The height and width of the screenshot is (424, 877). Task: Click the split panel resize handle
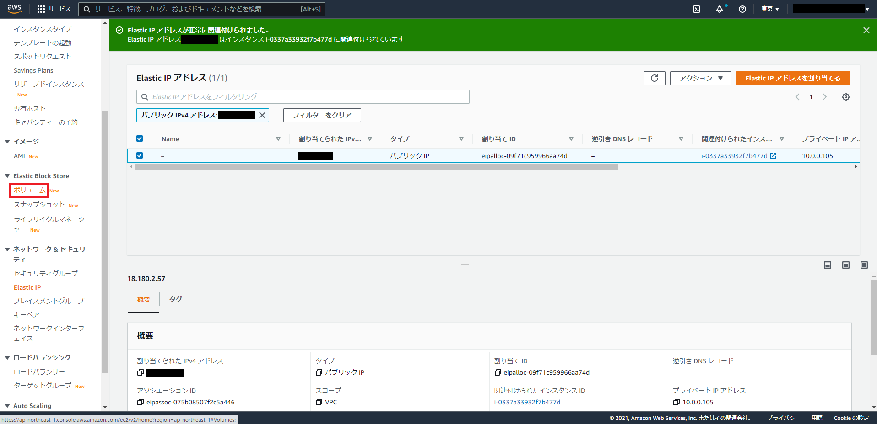click(x=465, y=264)
